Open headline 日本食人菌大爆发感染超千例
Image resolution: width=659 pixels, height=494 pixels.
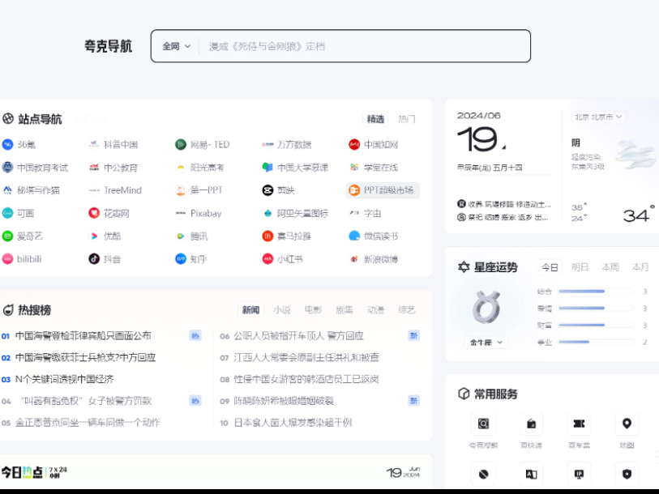293,423
